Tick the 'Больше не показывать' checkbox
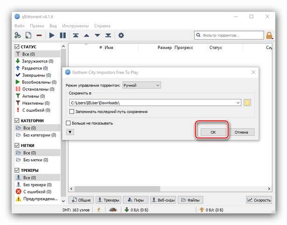The image size is (287, 225). [68, 123]
